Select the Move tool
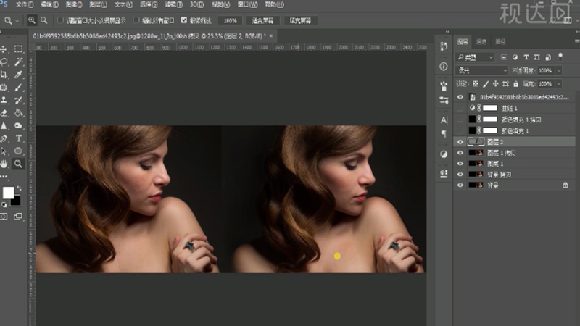 pyautogui.click(x=4, y=49)
